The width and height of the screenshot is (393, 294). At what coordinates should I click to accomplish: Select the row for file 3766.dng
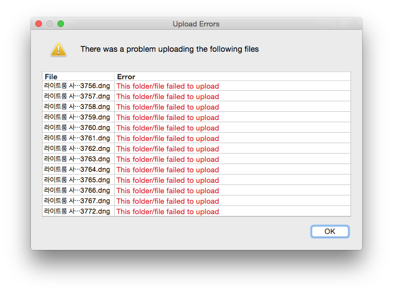point(197,190)
